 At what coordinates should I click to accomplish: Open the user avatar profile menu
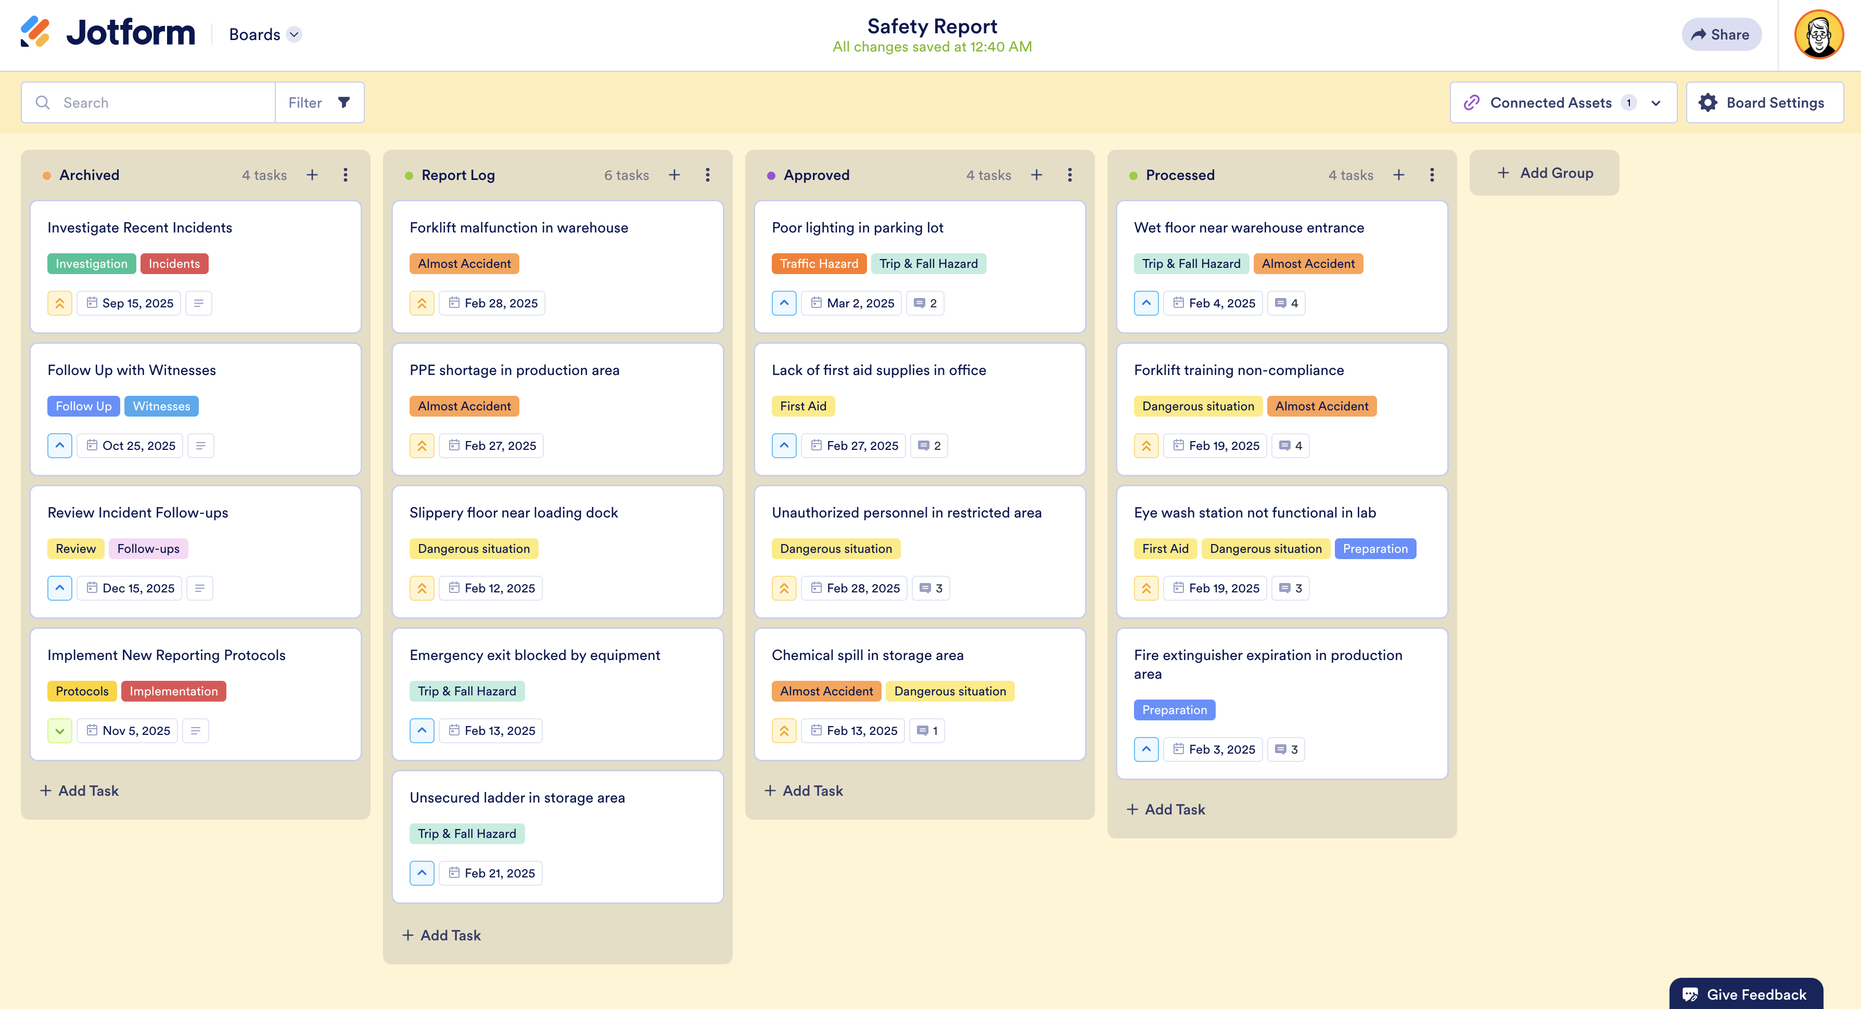tap(1818, 35)
